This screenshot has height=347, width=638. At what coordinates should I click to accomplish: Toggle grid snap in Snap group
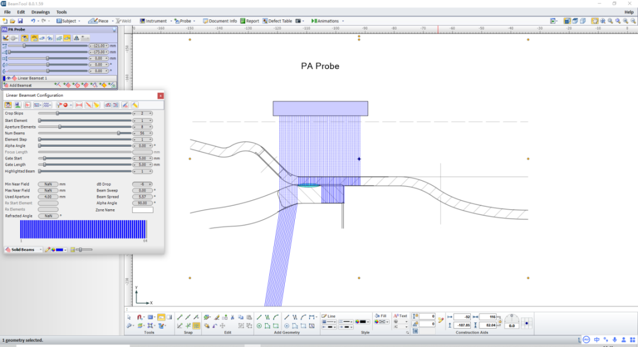(x=196, y=325)
